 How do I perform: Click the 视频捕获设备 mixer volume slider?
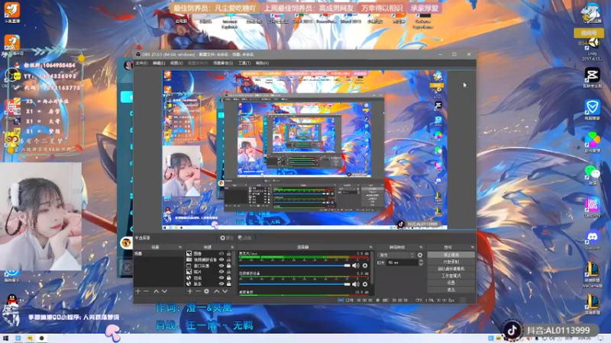[295, 284]
